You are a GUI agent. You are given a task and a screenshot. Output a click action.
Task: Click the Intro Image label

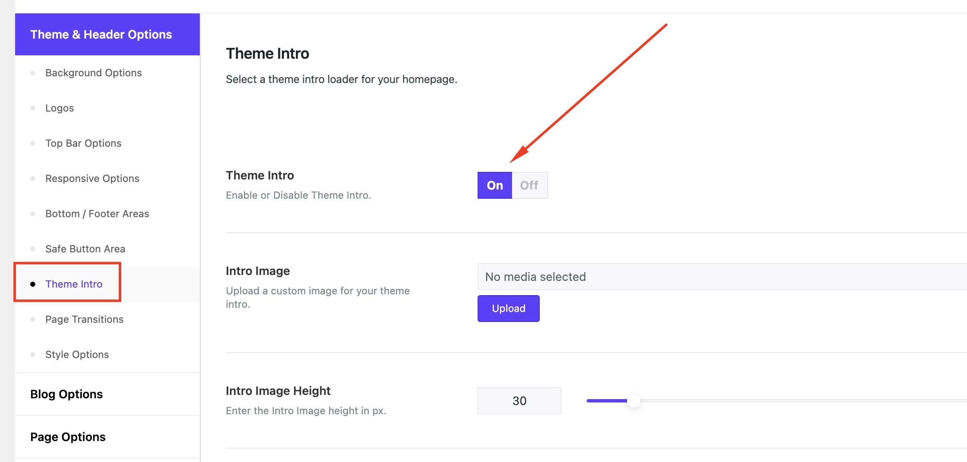258,271
